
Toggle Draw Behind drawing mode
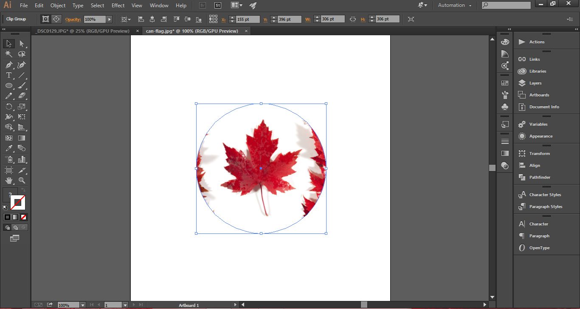click(15, 227)
